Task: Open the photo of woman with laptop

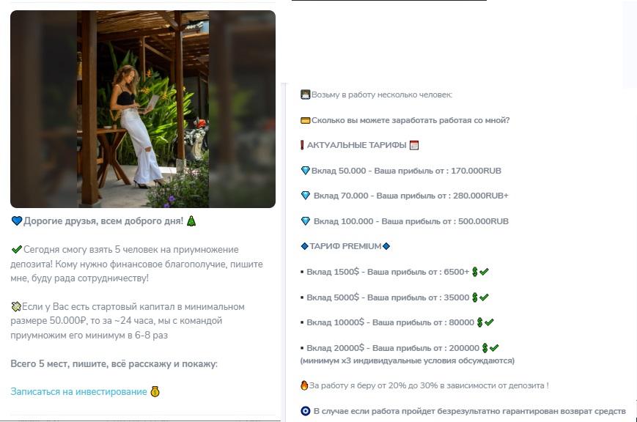Action: (x=143, y=109)
